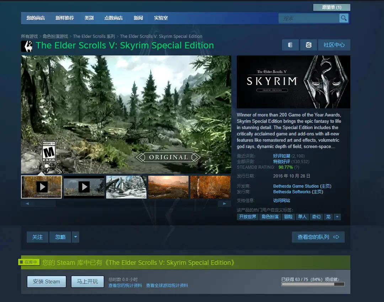Click the 在库中 library badge
Screen dimensions: 384x302
tap(29, 262)
